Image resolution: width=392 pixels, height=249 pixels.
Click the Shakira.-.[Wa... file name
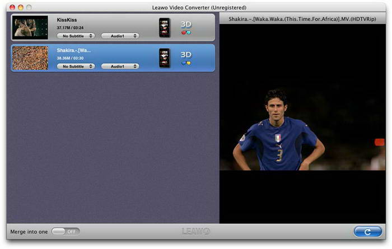[x=74, y=50]
